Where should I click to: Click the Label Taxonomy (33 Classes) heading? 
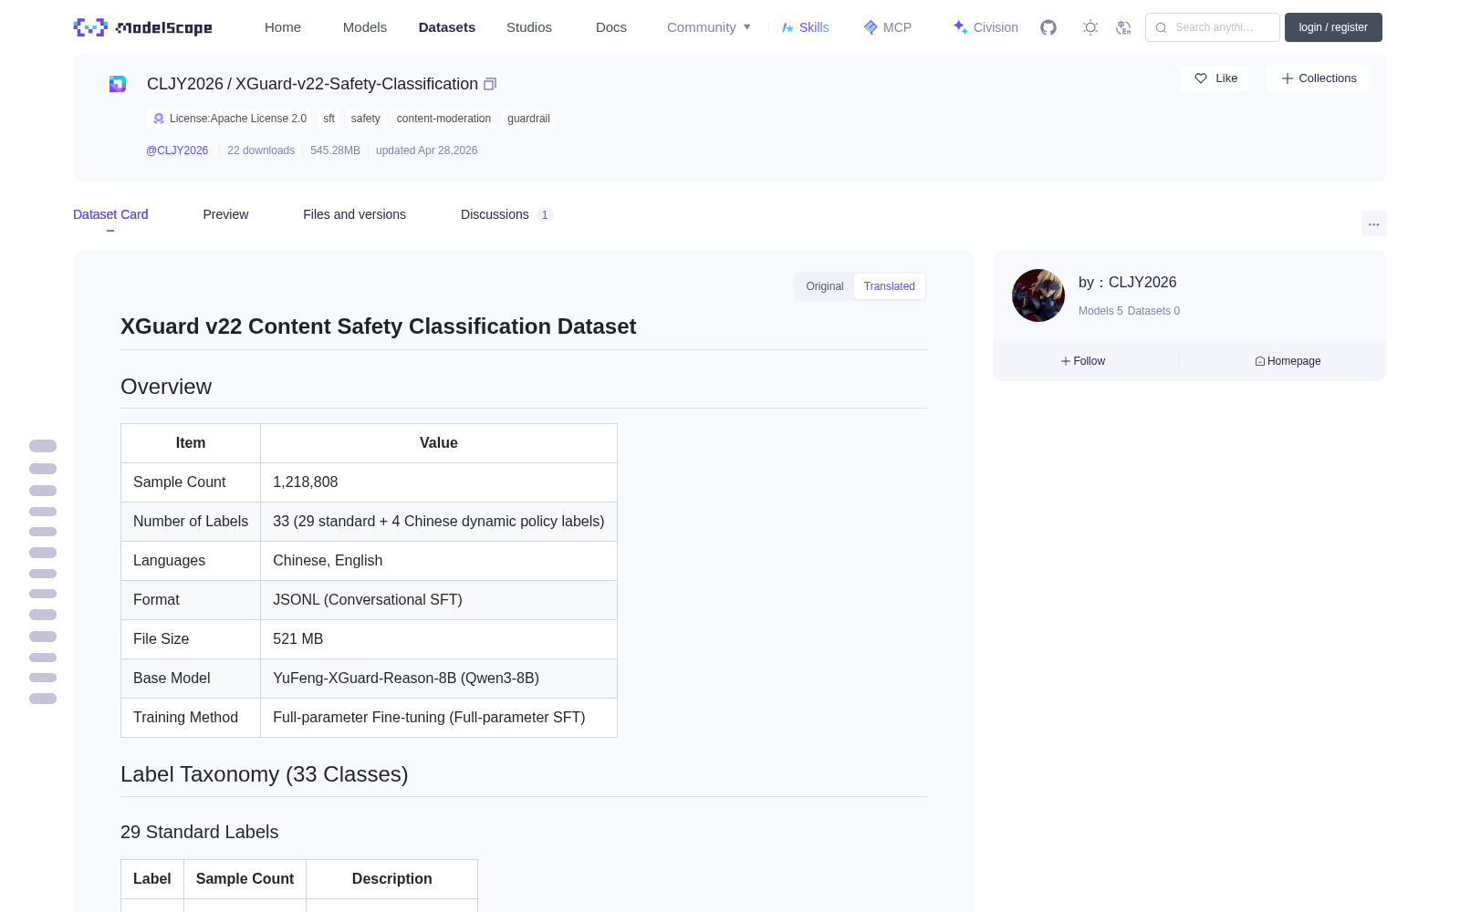(265, 774)
